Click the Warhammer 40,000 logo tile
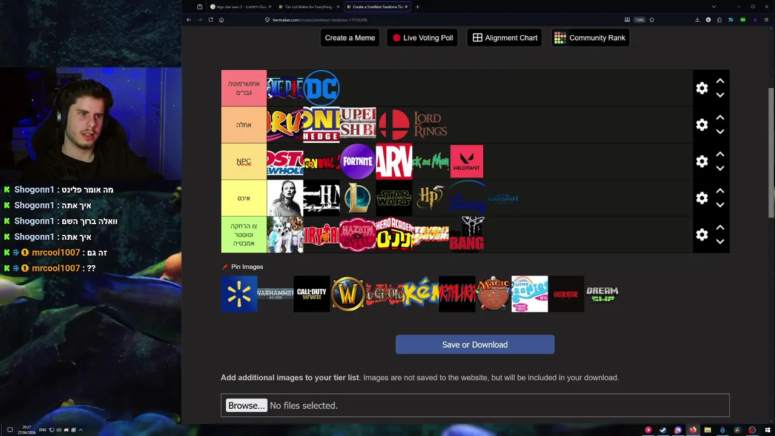The width and height of the screenshot is (775, 436). point(275,294)
